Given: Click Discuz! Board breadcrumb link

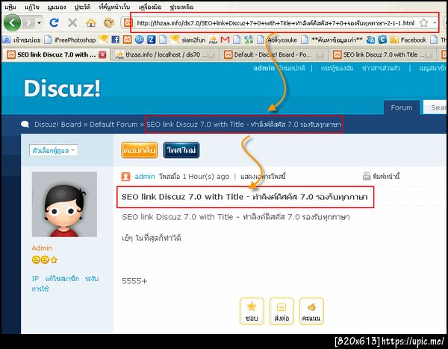Looking at the screenshot, I should (x=57, y=125).
